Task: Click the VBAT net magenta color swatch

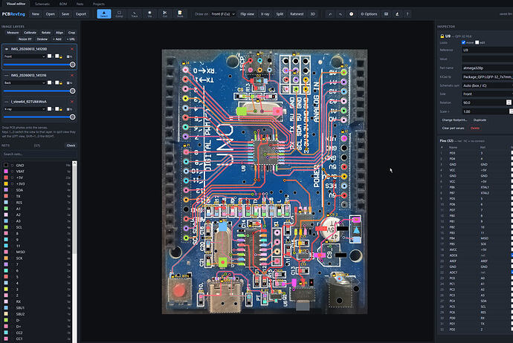Action: pos(6,171)
